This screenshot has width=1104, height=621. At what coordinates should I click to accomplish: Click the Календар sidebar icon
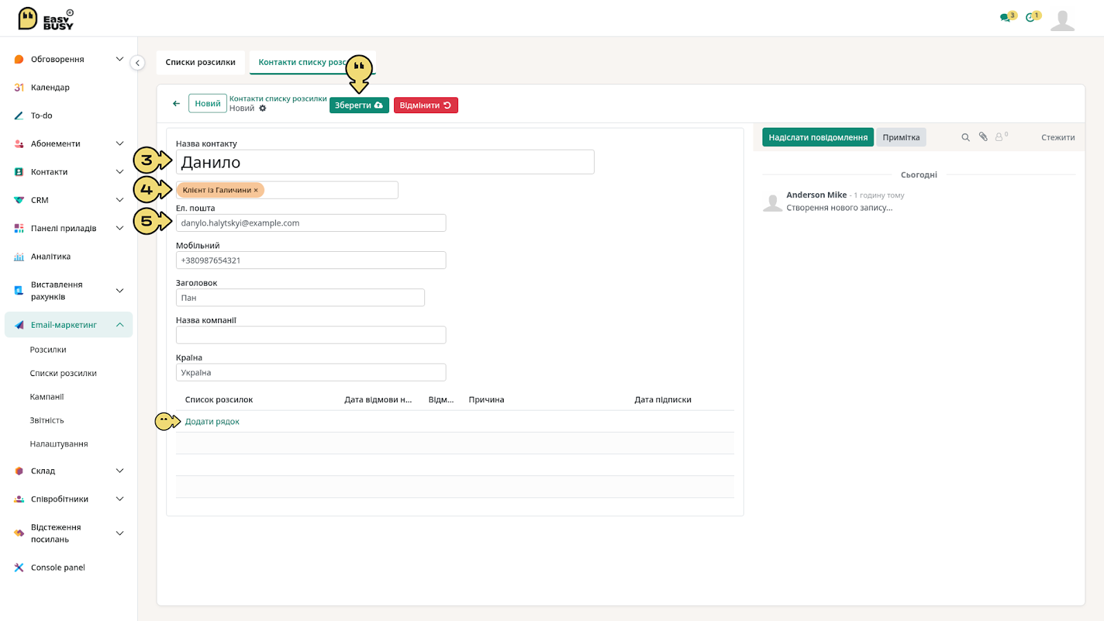[x=19, y=88]
